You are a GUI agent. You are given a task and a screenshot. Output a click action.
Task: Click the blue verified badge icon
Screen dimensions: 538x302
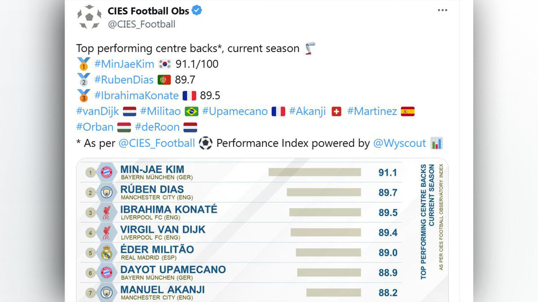coord(197,11)
